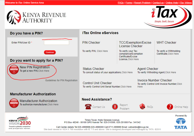
Task: Click Here link under PIN Checker
Action: click(x=102, y=51)
